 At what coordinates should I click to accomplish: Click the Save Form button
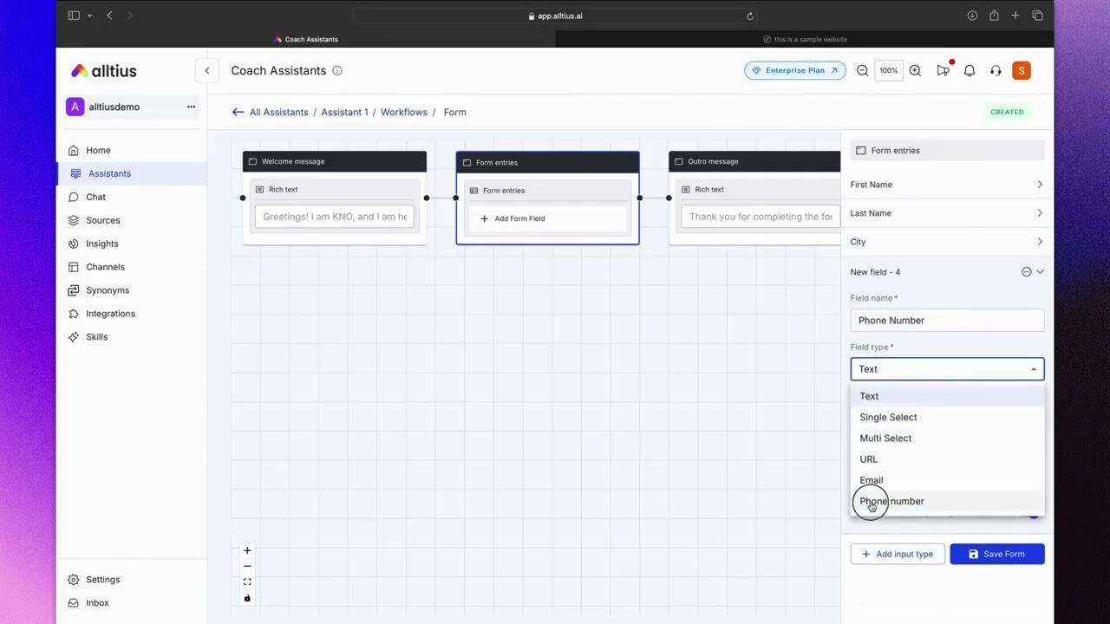tap(996, 554)
